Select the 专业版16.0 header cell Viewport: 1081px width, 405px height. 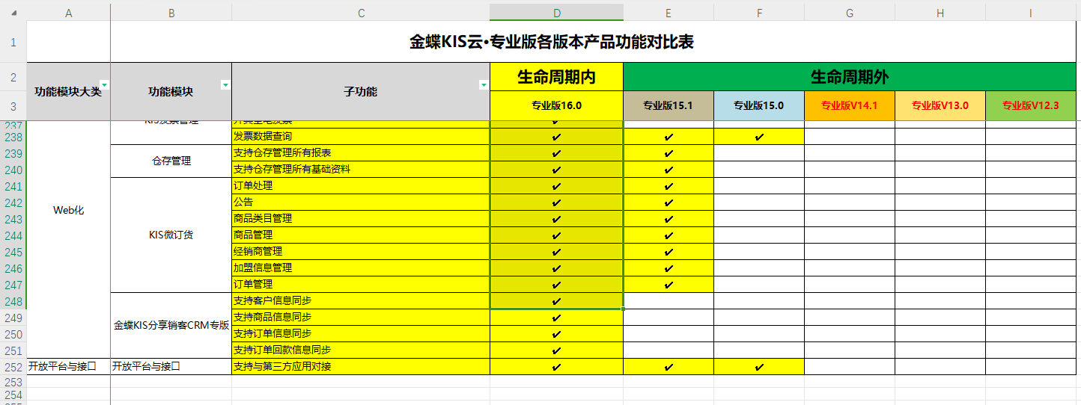557,106
